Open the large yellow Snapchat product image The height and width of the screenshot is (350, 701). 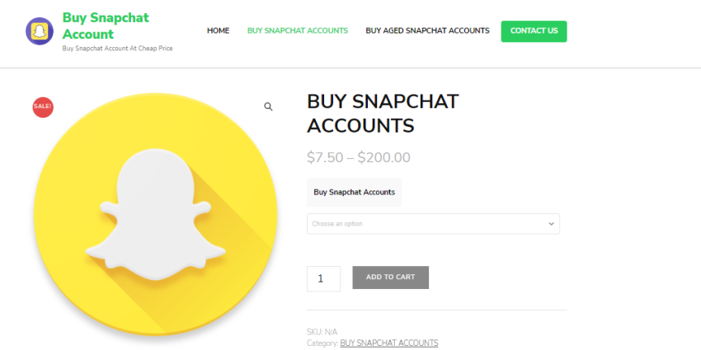click(x=156, y=213)
